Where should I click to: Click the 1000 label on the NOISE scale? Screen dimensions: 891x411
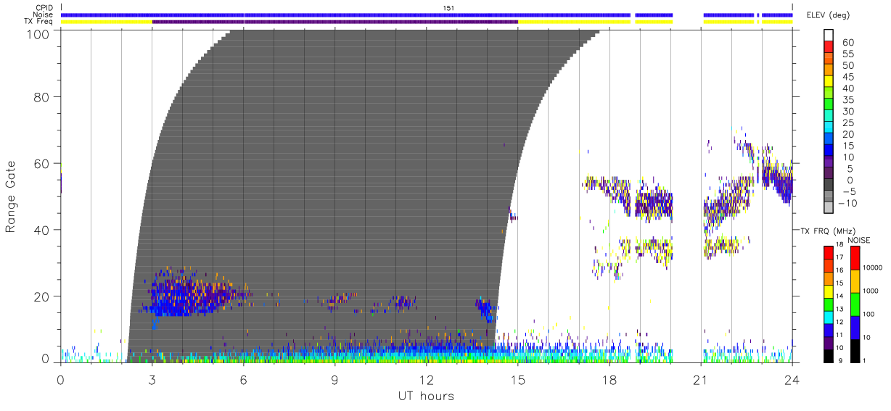(871, 291)
